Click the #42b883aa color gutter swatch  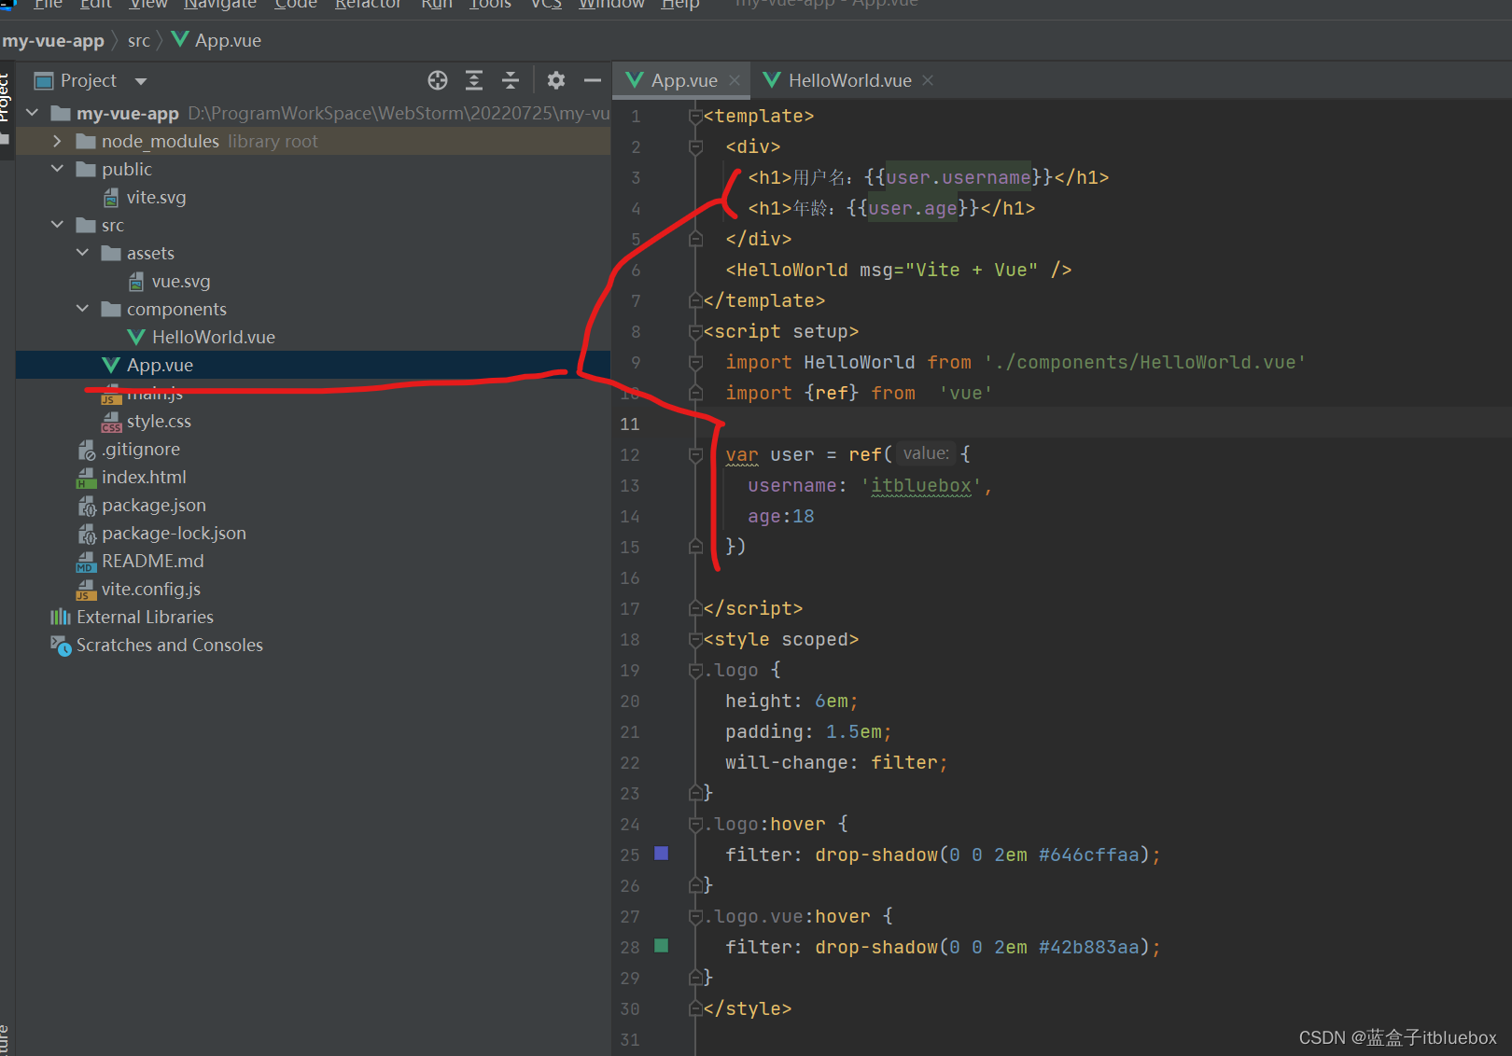(662, 945)
